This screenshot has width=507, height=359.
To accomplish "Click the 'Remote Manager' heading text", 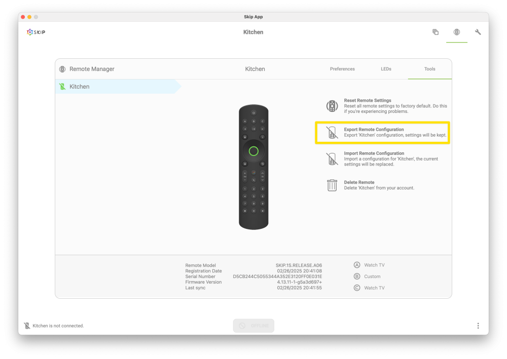I will point(92,69).
